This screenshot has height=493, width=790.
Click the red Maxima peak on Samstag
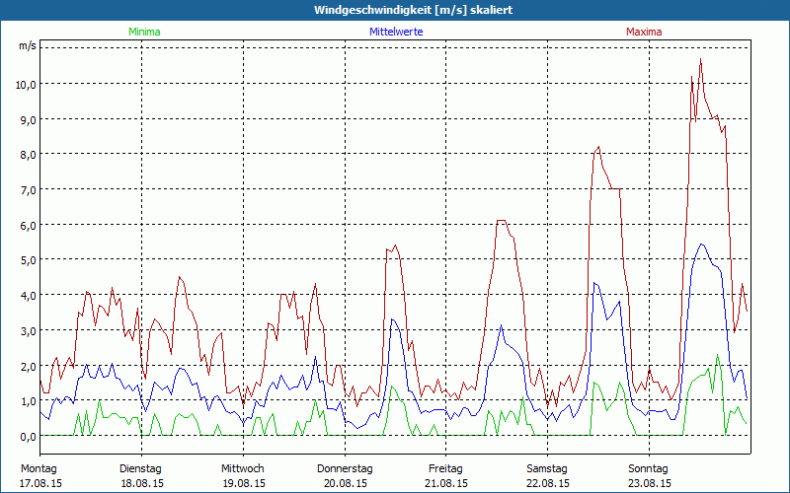(x=598, y=148)
